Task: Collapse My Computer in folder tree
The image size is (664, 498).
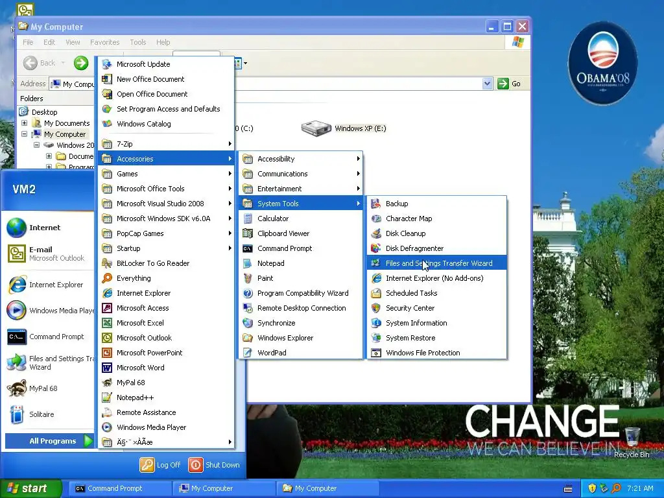Action: click(24, 134)
